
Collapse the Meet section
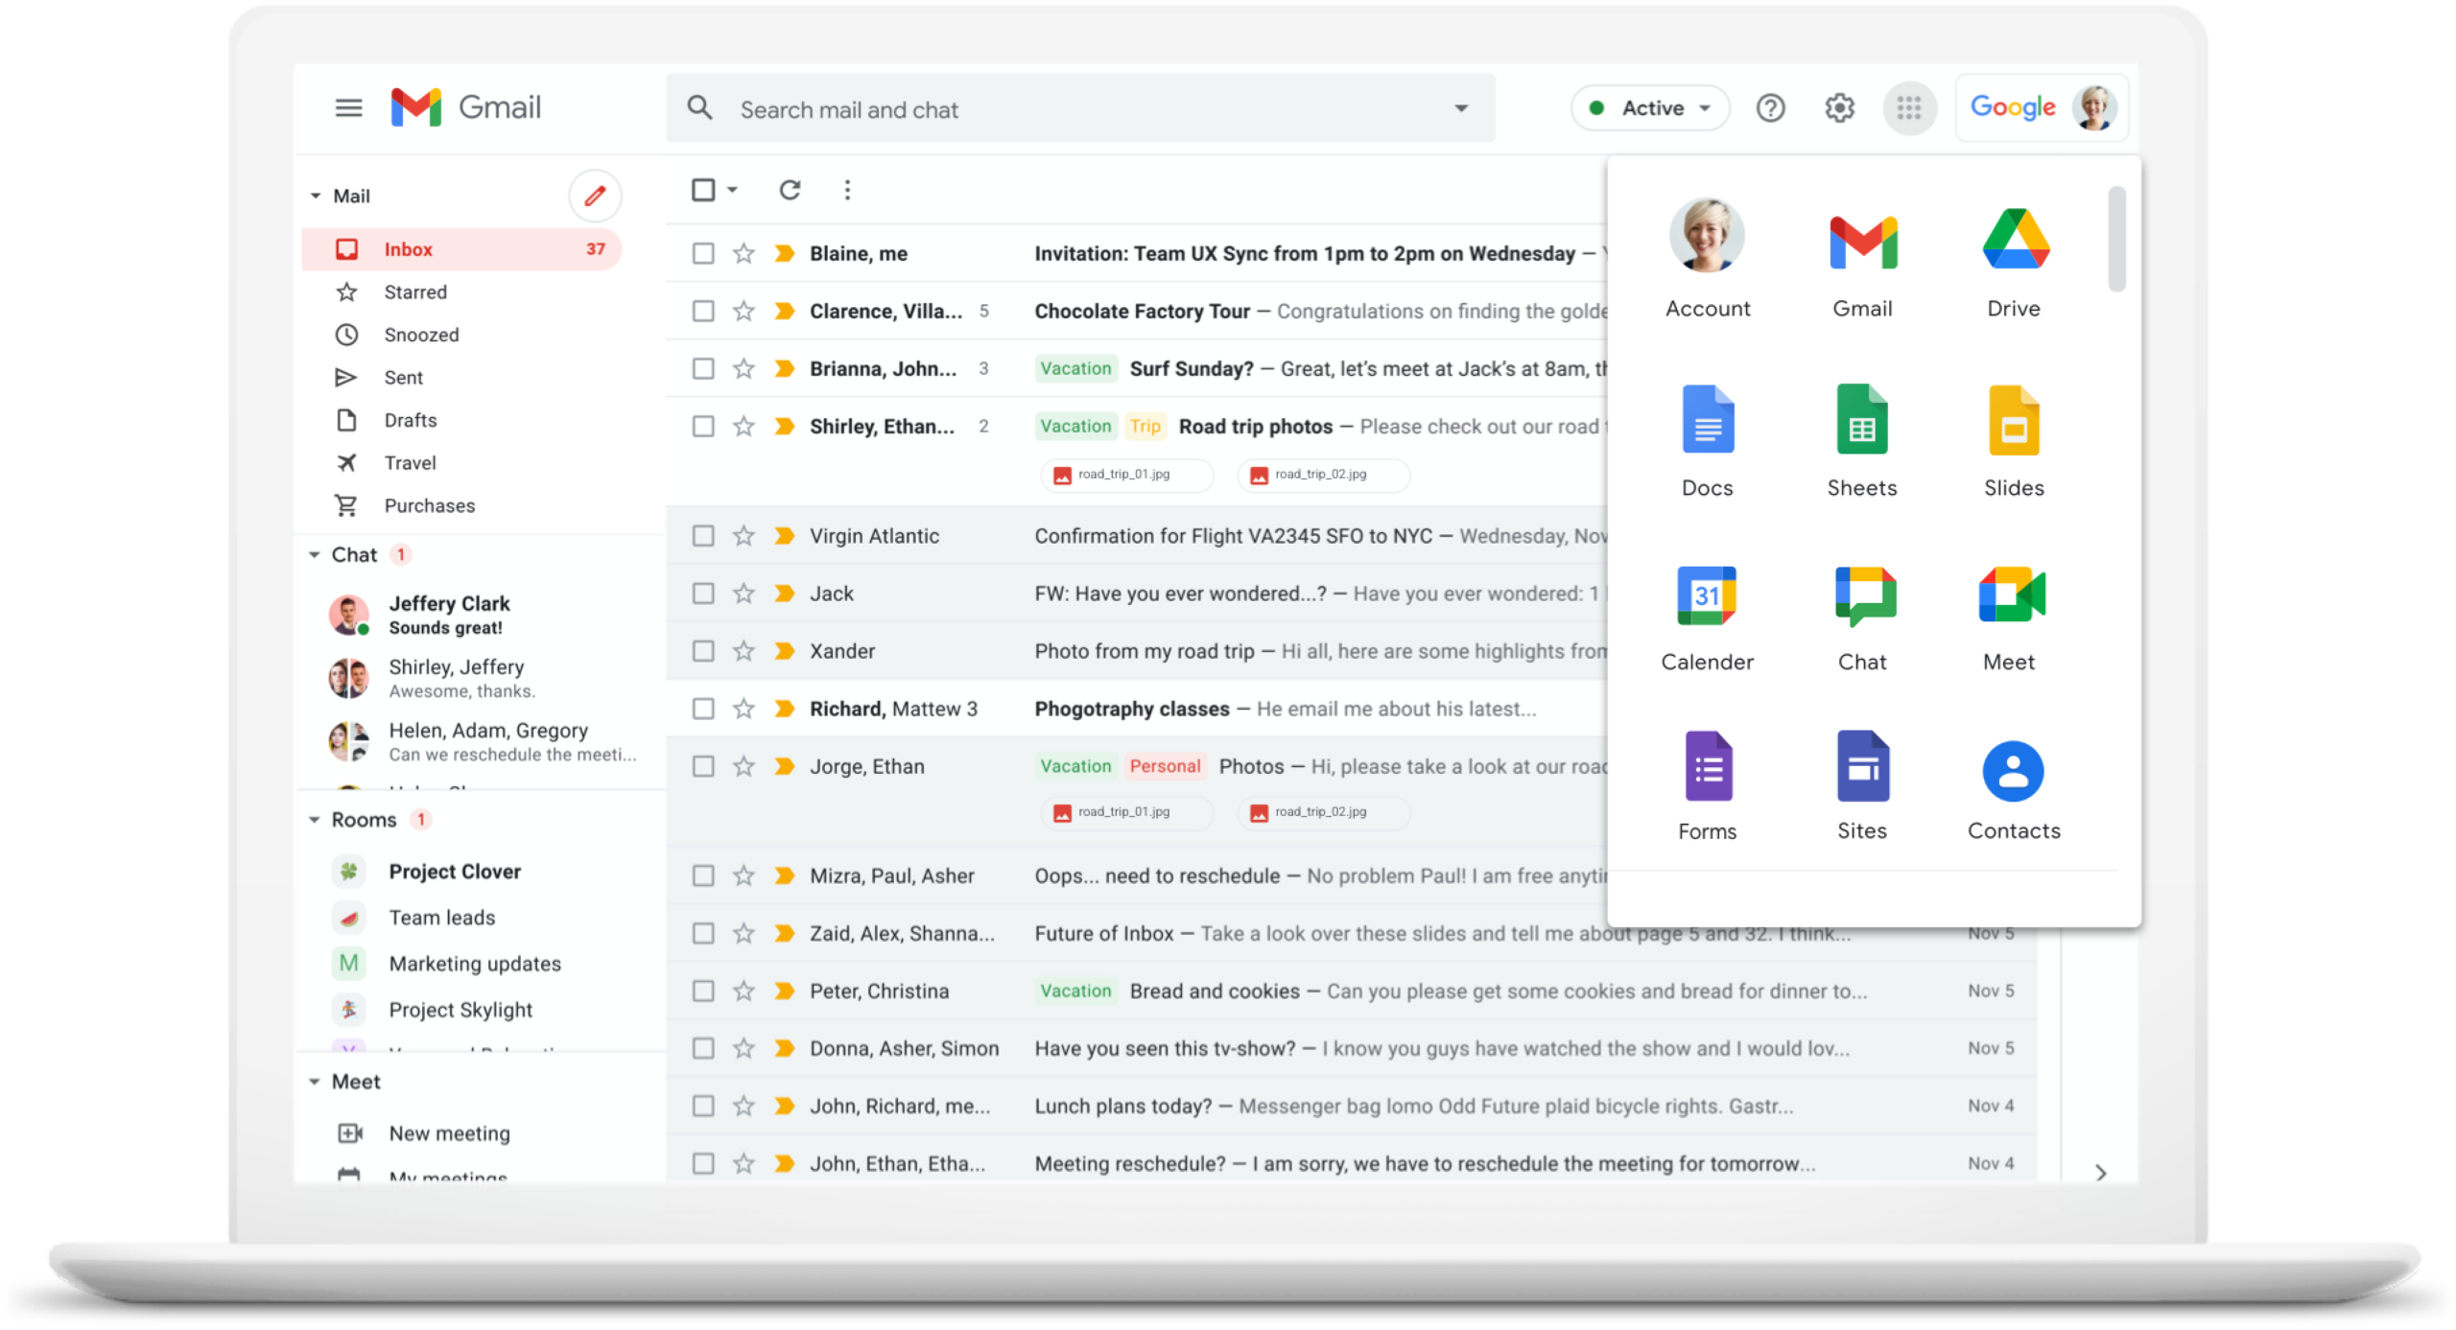pyautogui.click(x=314, y=1082)
